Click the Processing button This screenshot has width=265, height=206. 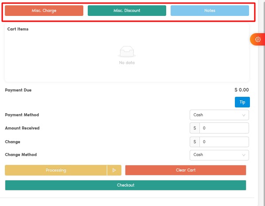coord(56,170)
